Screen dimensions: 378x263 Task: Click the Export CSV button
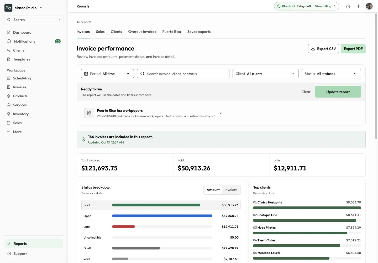click(323, 49)
